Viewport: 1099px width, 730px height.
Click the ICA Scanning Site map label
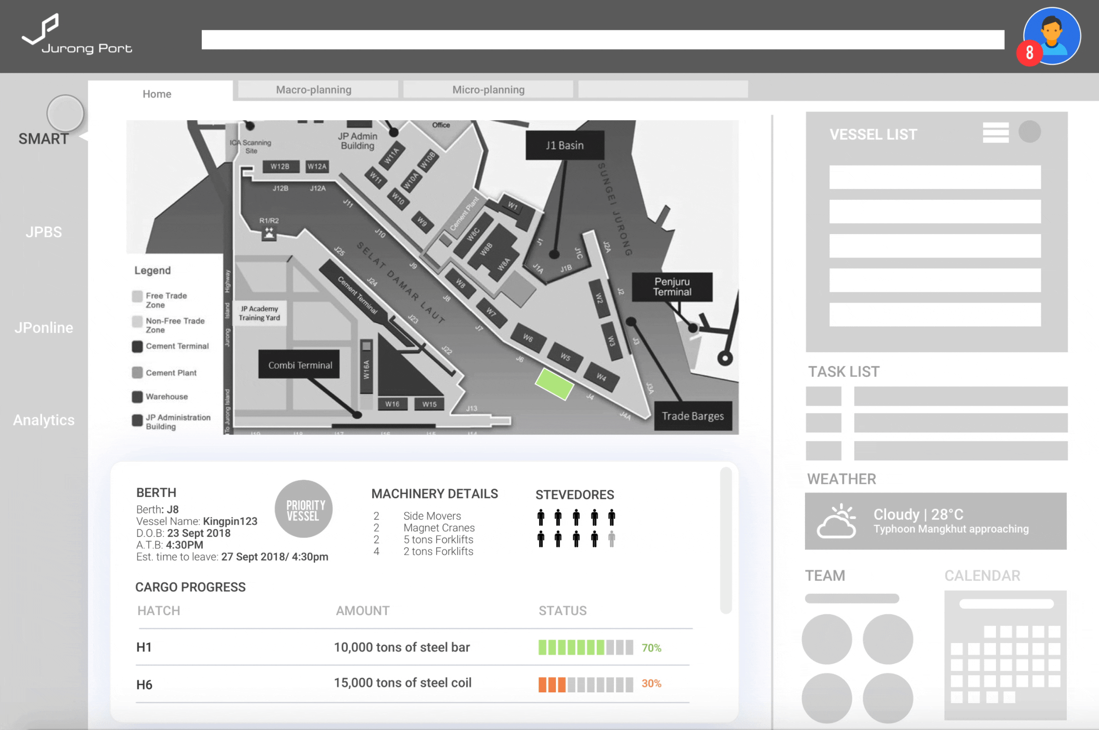pyautogui.click(x=251, y=147)
